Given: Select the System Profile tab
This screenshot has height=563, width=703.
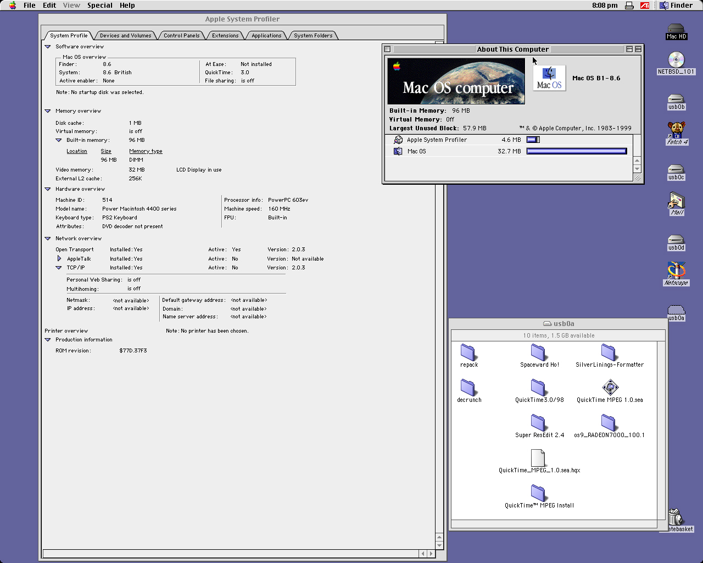Looking at the screenshot, I should coord(69,36).
